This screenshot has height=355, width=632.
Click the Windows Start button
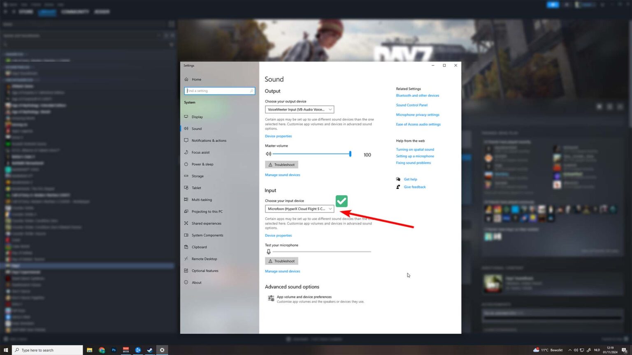pyautogui.click(x=6, y=350)
